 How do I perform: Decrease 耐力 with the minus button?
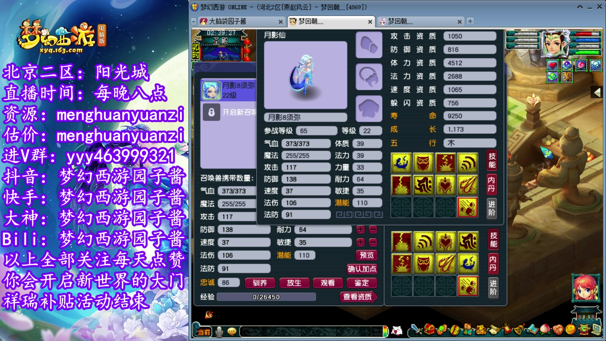point(373,230)
